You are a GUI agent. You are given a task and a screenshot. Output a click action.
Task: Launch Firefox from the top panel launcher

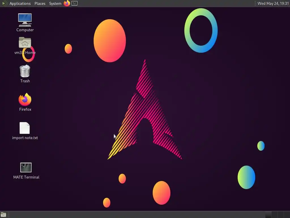[67, 3]
